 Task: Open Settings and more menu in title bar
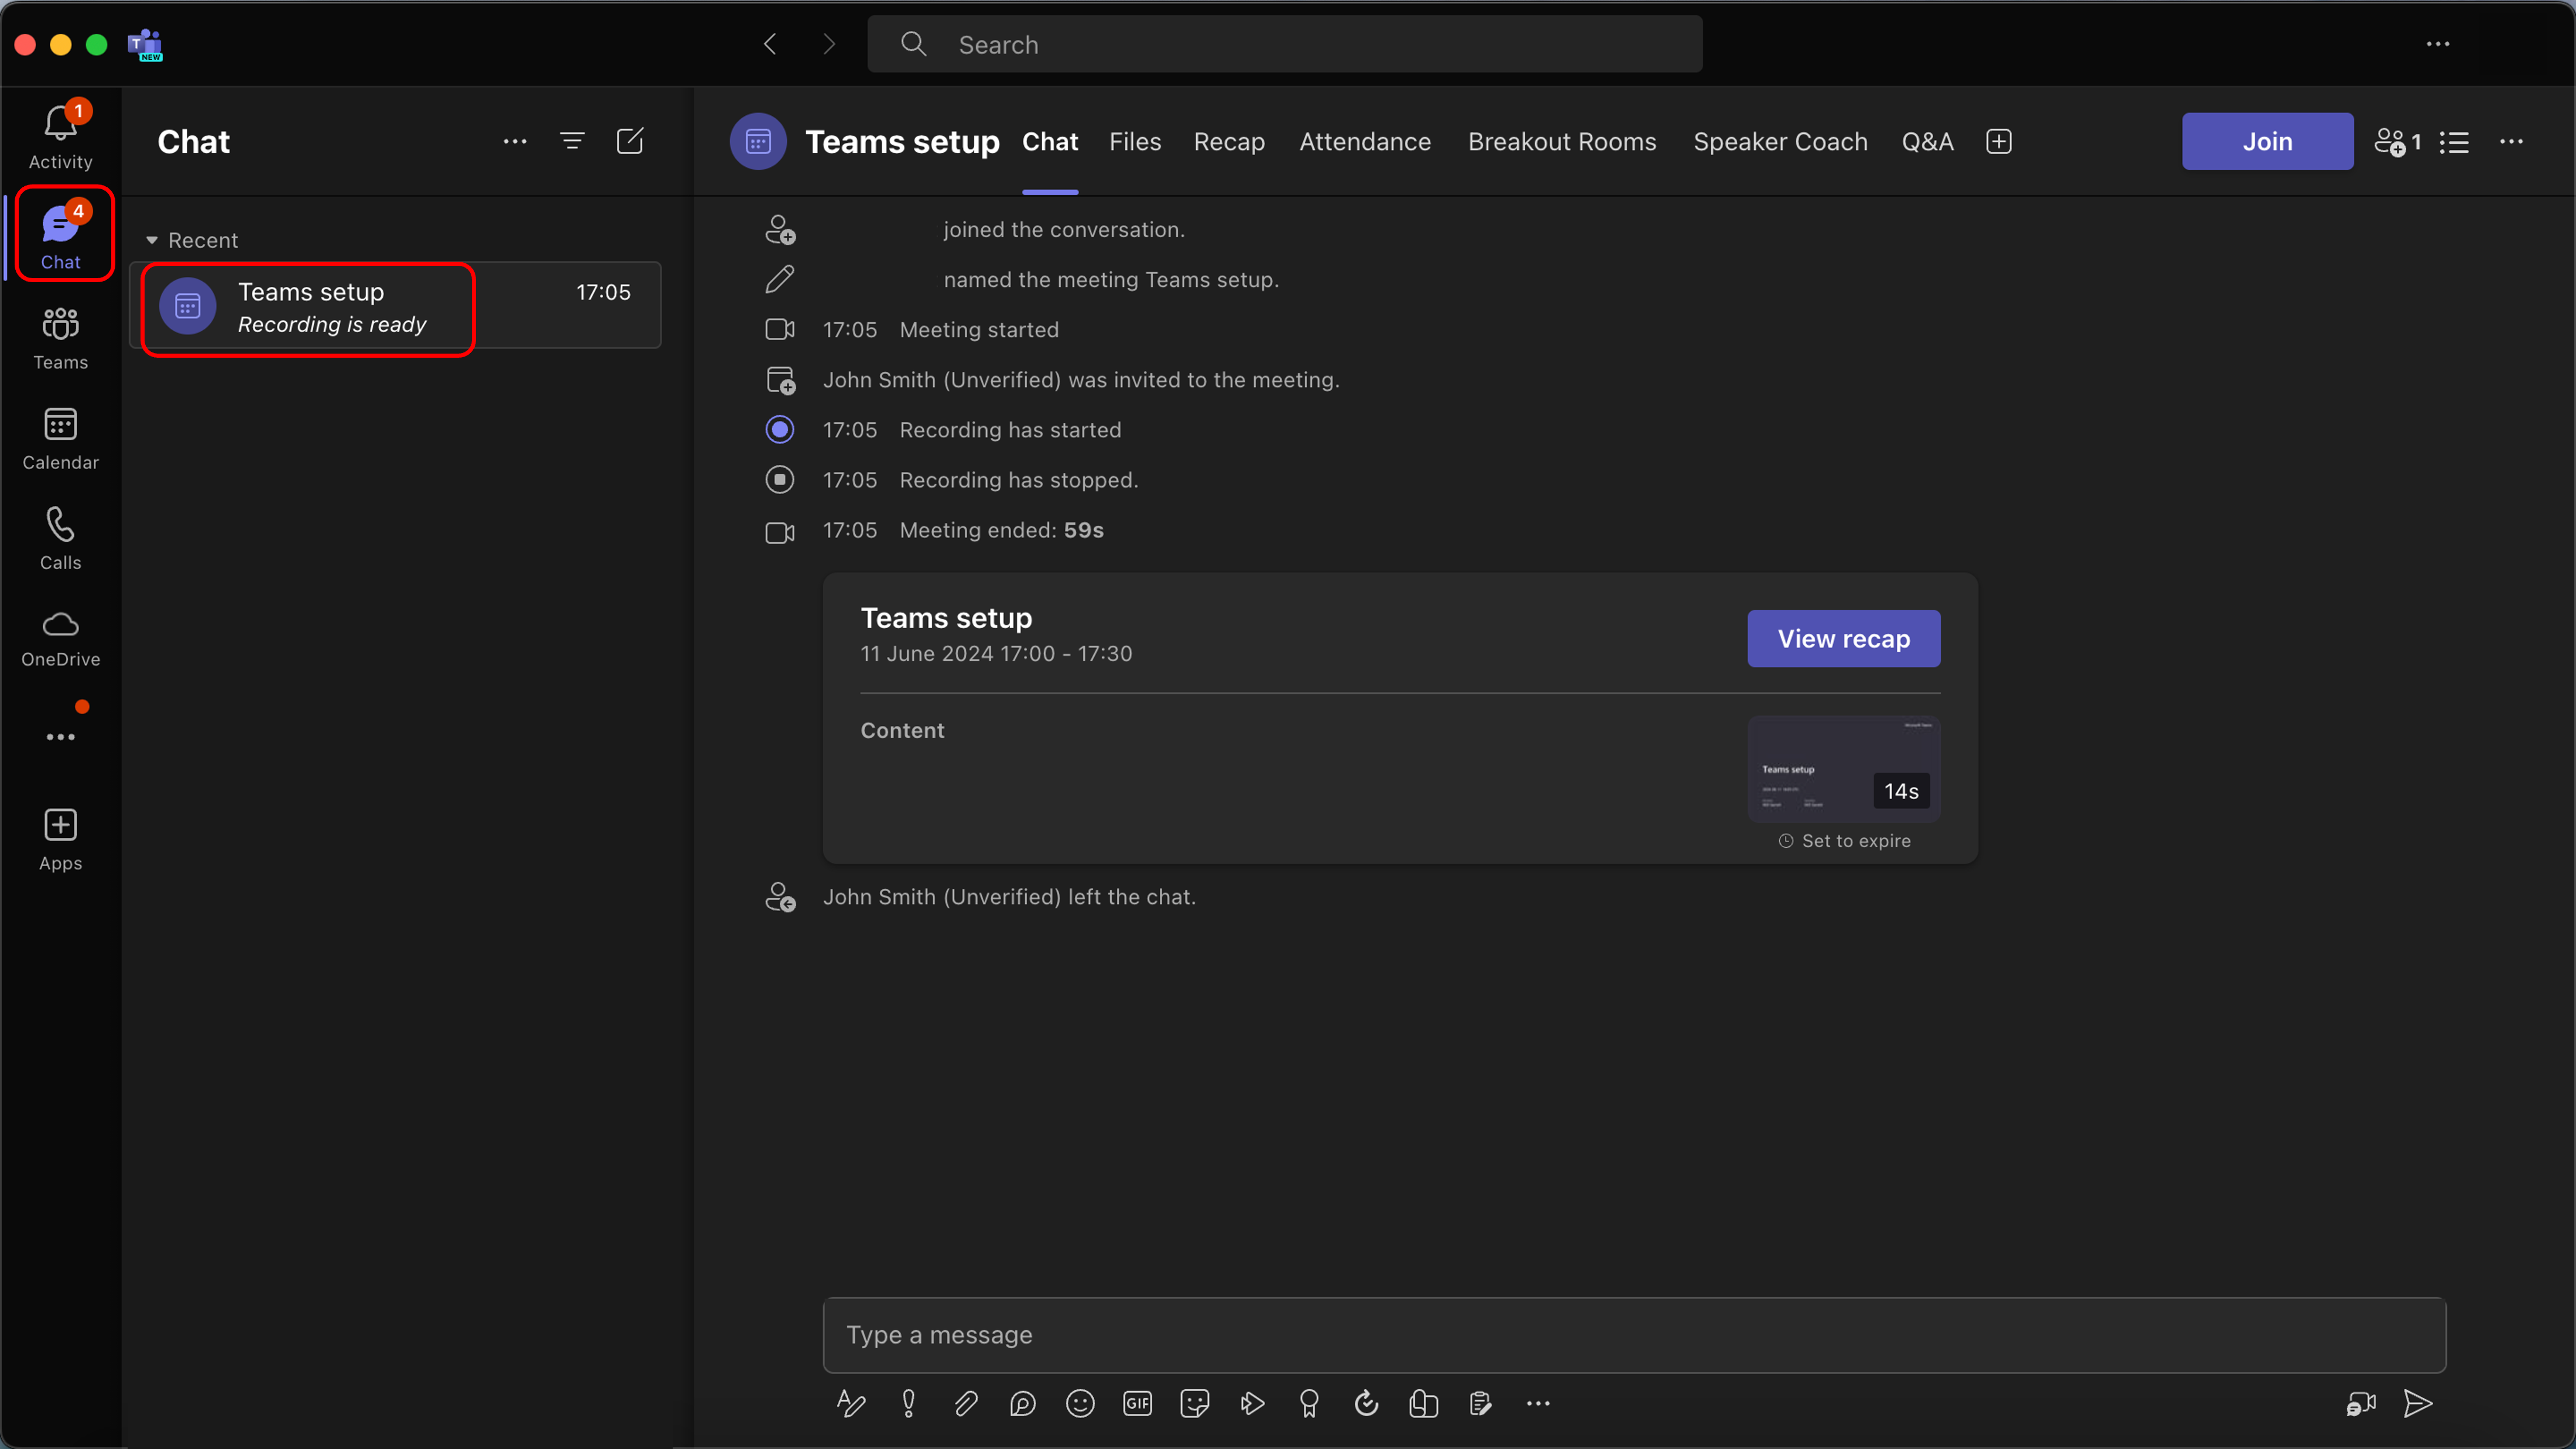pyautogui.click(x=2438, y=44)
